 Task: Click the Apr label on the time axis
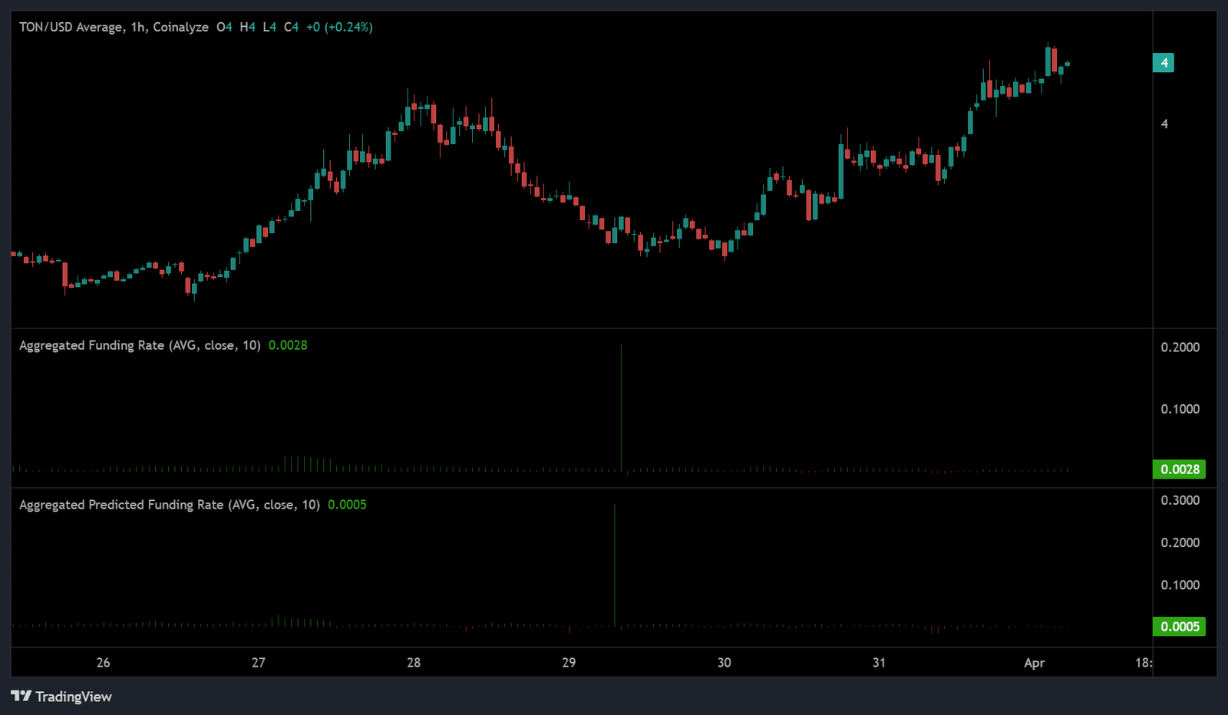(x=1034, y=663)
